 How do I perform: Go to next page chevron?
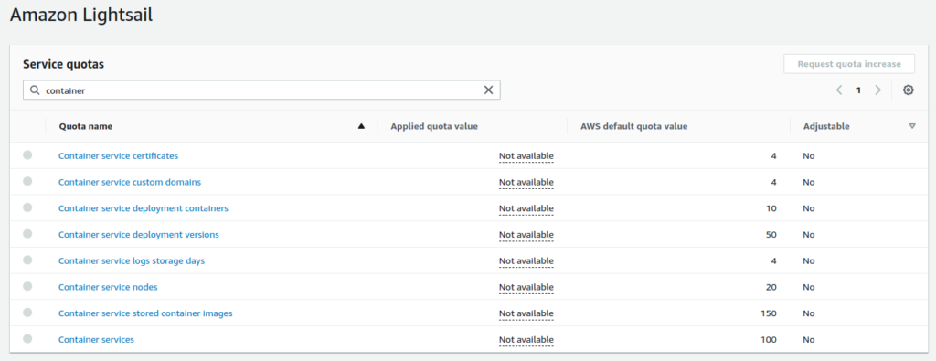click(877, 90)
